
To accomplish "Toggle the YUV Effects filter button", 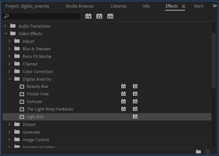I will tap(110, 16).
